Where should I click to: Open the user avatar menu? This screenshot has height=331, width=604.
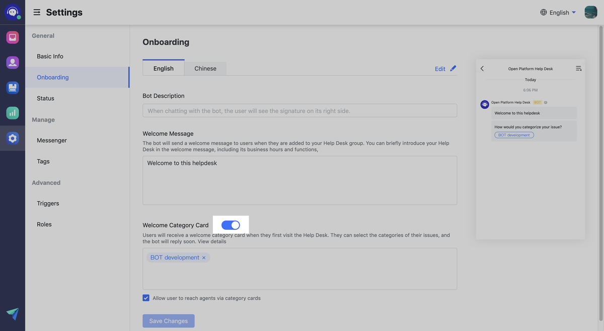tap(590, 12)
